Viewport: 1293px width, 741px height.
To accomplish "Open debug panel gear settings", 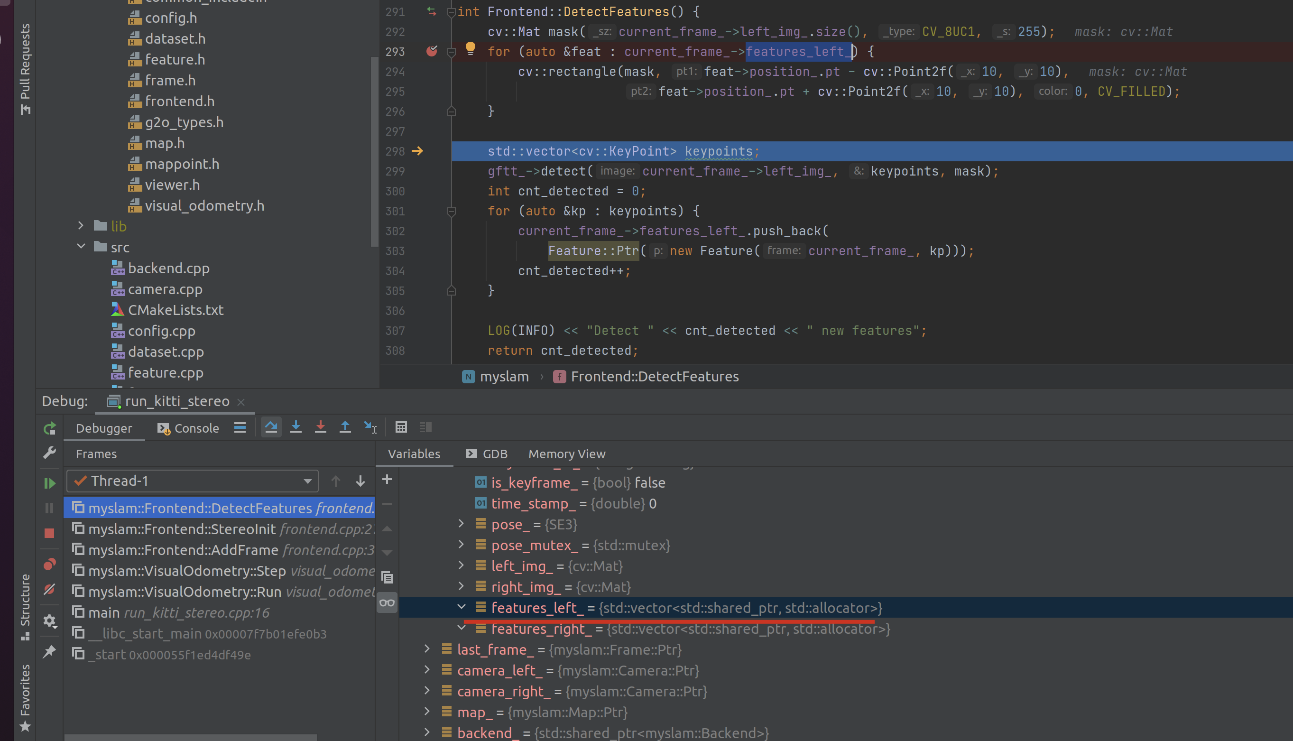I will (x=49, y=621).
